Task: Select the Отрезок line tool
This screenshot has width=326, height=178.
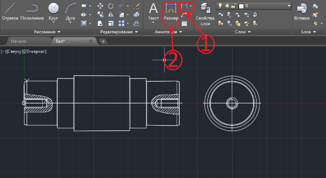Action: pos(10,12)
